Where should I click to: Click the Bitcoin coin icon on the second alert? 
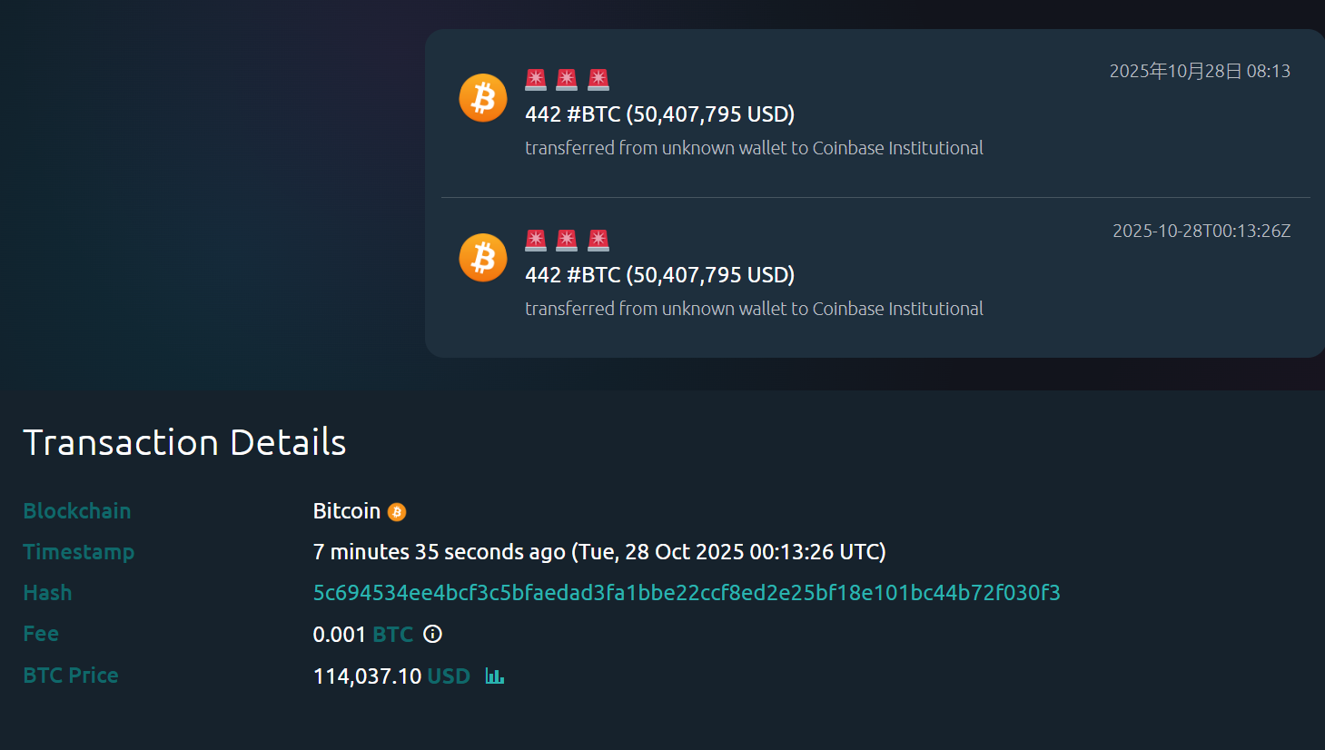coord(482,257)
